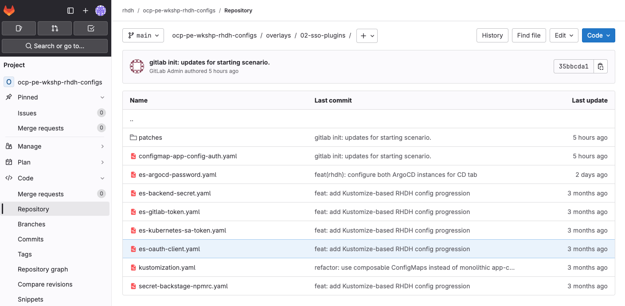Open rhdh breadcrumb link
Viewport: 625px width, 306px height.
tap(128, 11)
